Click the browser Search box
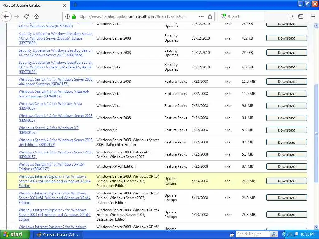This screenshot has height=239, width=319. pos(241,16)
